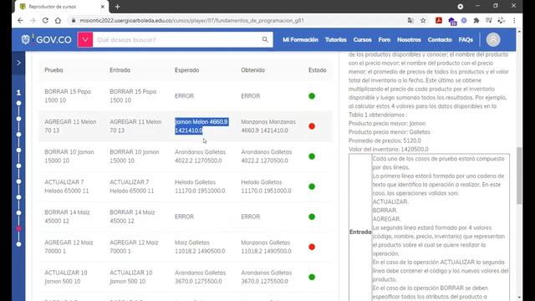Screen dimensions: 535x301
Task: Click the search field 'Qué deseas buscar?'
Action: [176, 39]
